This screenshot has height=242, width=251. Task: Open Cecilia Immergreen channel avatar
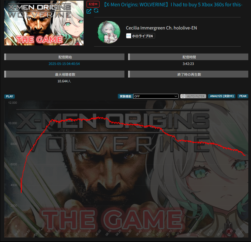[109, 32]
